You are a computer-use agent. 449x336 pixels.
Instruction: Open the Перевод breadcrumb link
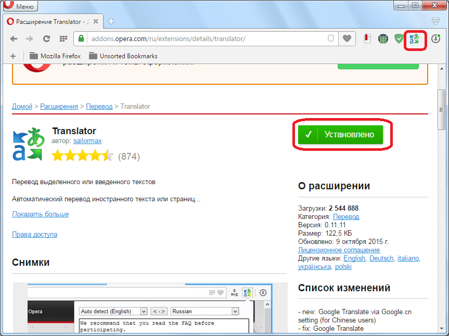[99, 106]
